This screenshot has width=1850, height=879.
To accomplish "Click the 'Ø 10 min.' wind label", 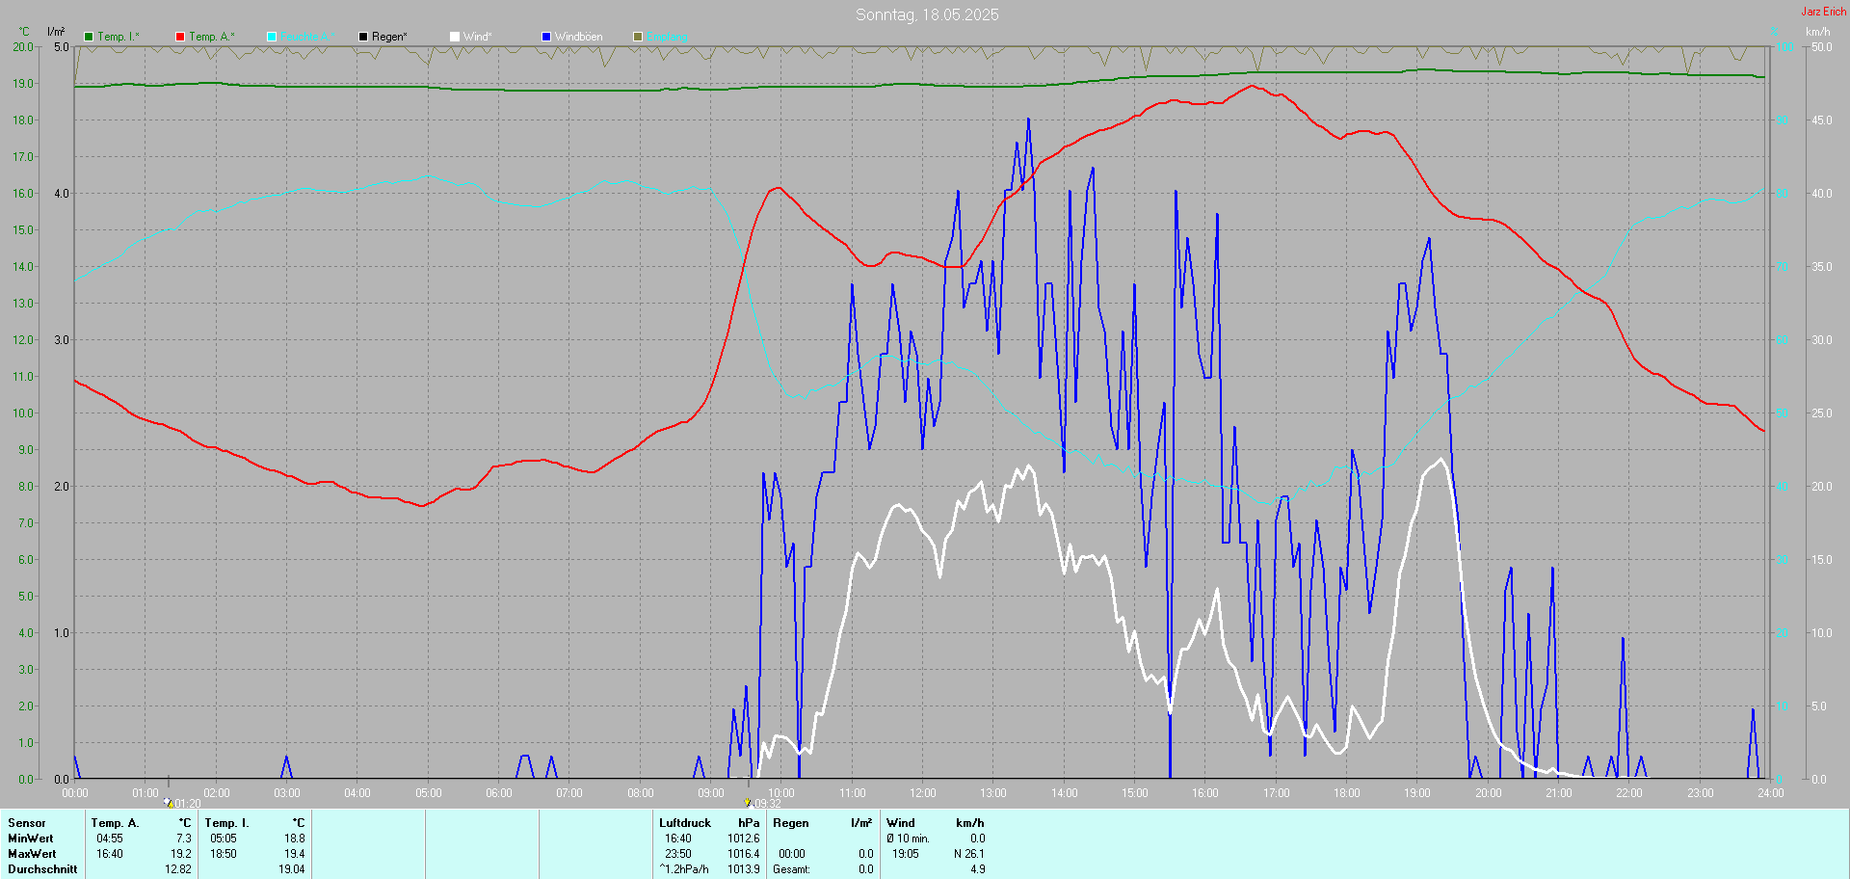I will coord(909,839).
